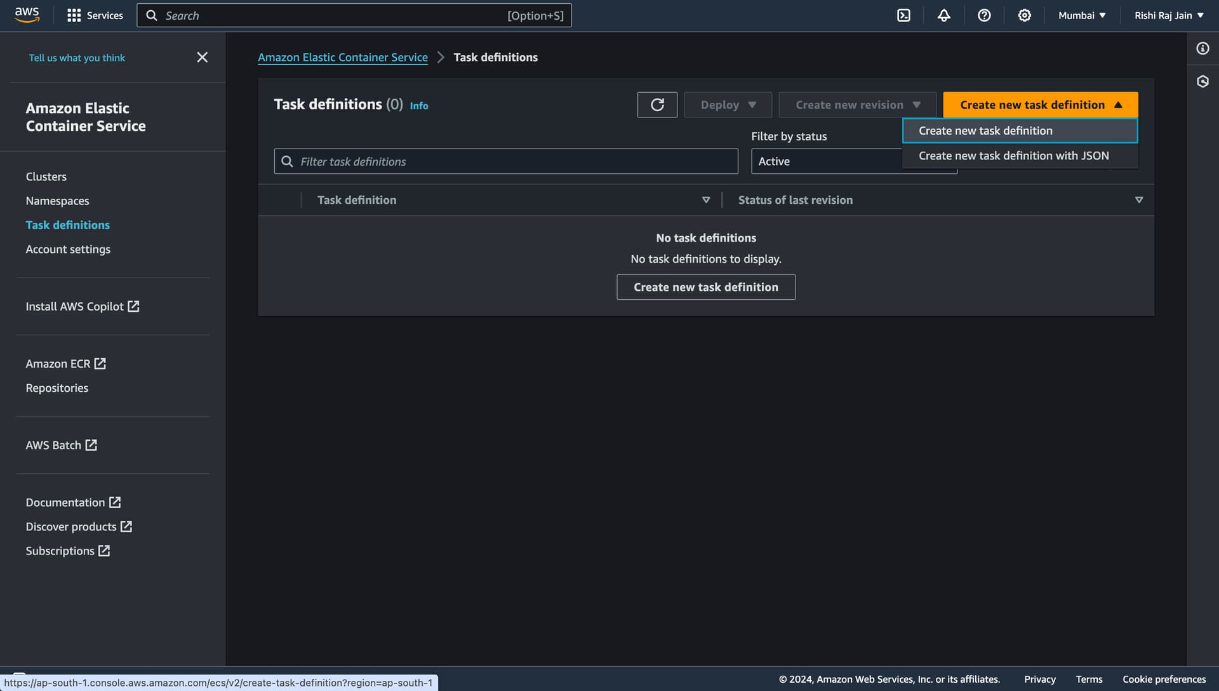Close the feedback sidebar banner
The image size is (1219, 691).
click(x=202, y=57)
